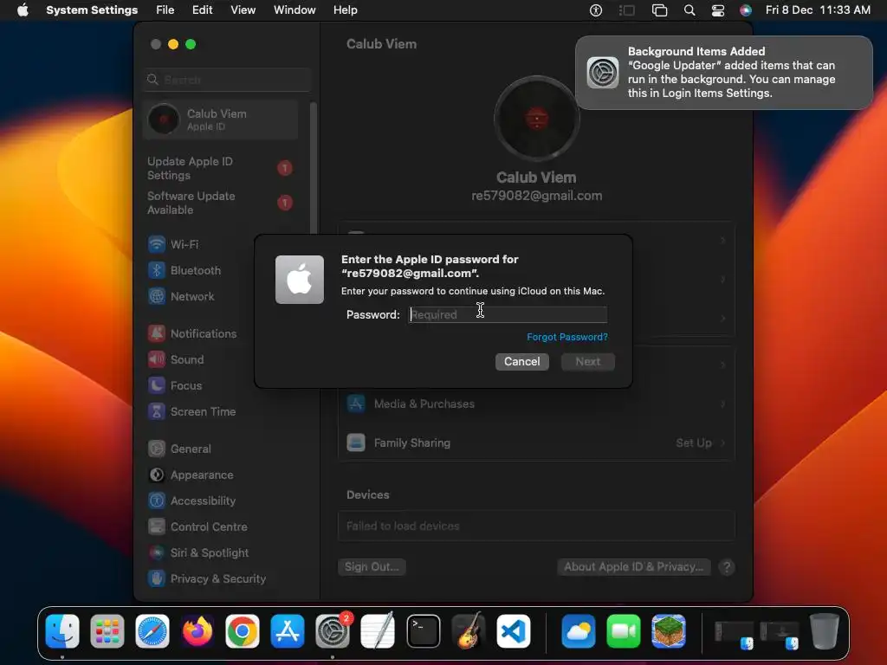Screen dimensions: 887x665
Task: Open the Trash in the Dock
Action: (x=825, y=631)
